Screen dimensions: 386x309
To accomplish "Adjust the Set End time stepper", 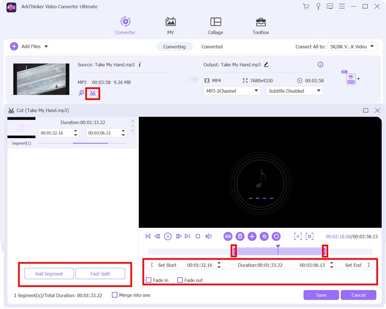I will coord(331,265).
